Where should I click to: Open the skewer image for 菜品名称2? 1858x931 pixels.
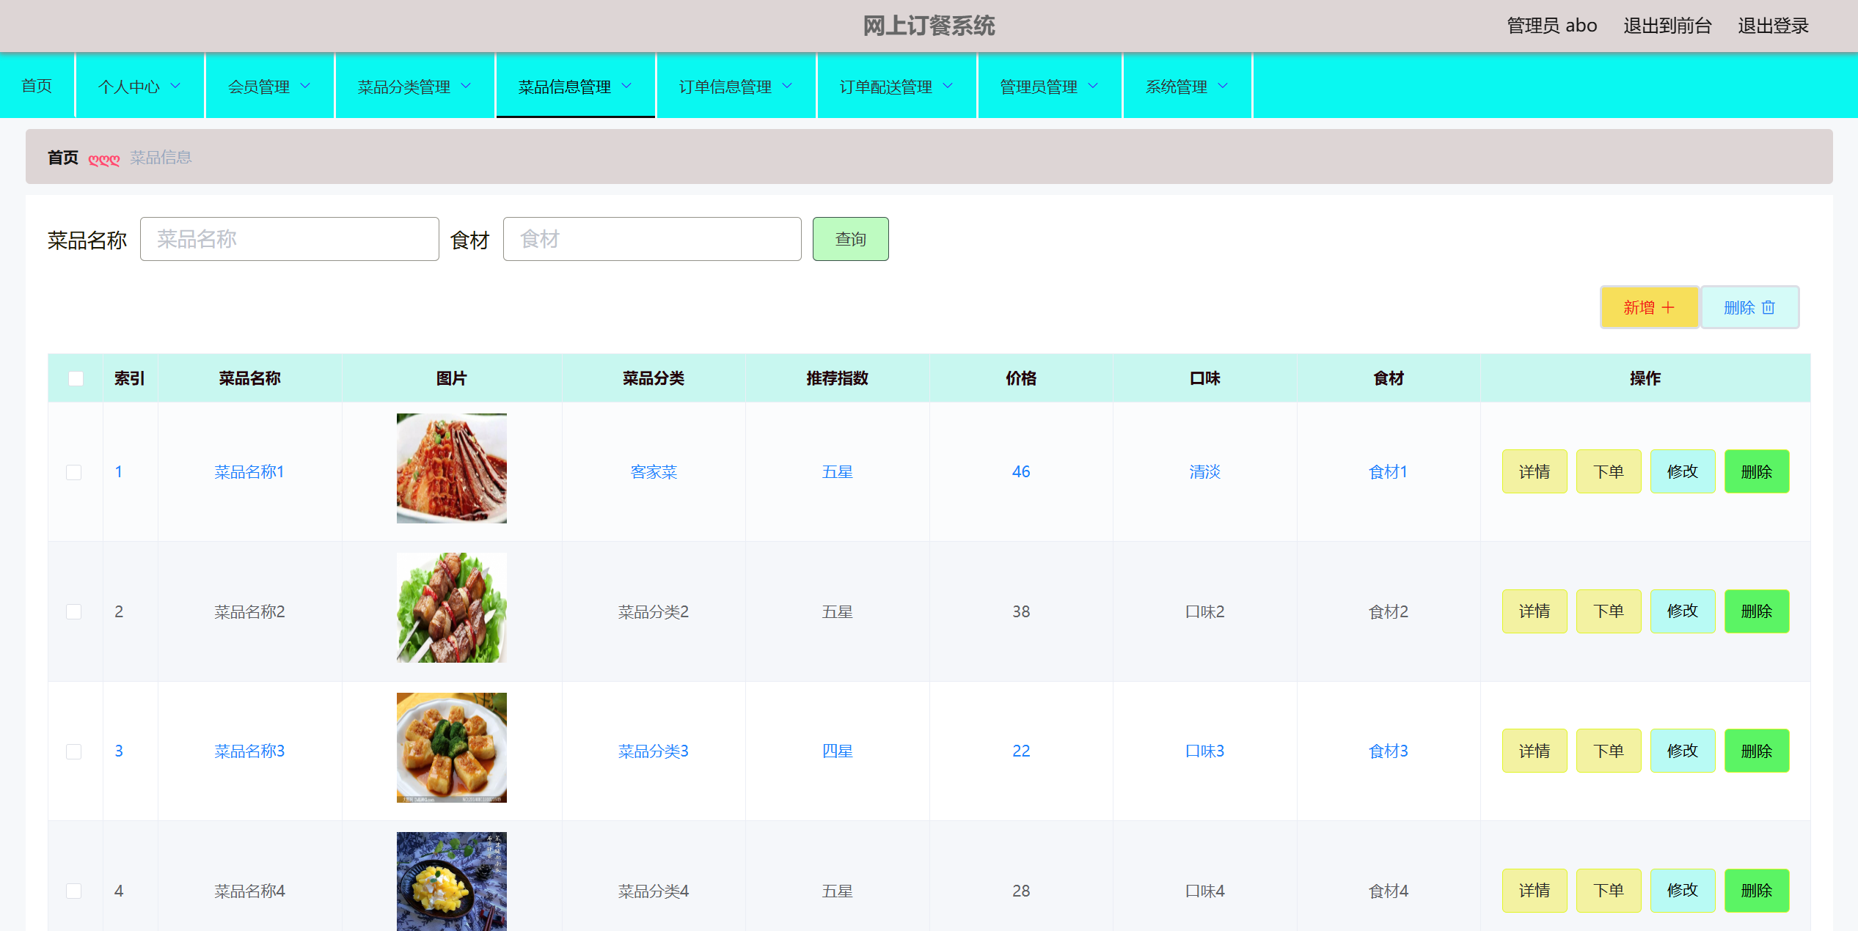451,608
